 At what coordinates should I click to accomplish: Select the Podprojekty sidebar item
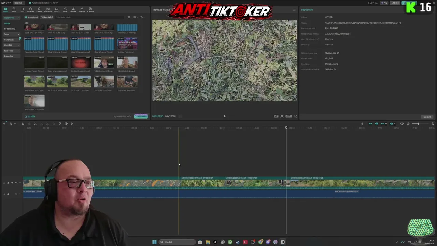[x=10, y=29]
